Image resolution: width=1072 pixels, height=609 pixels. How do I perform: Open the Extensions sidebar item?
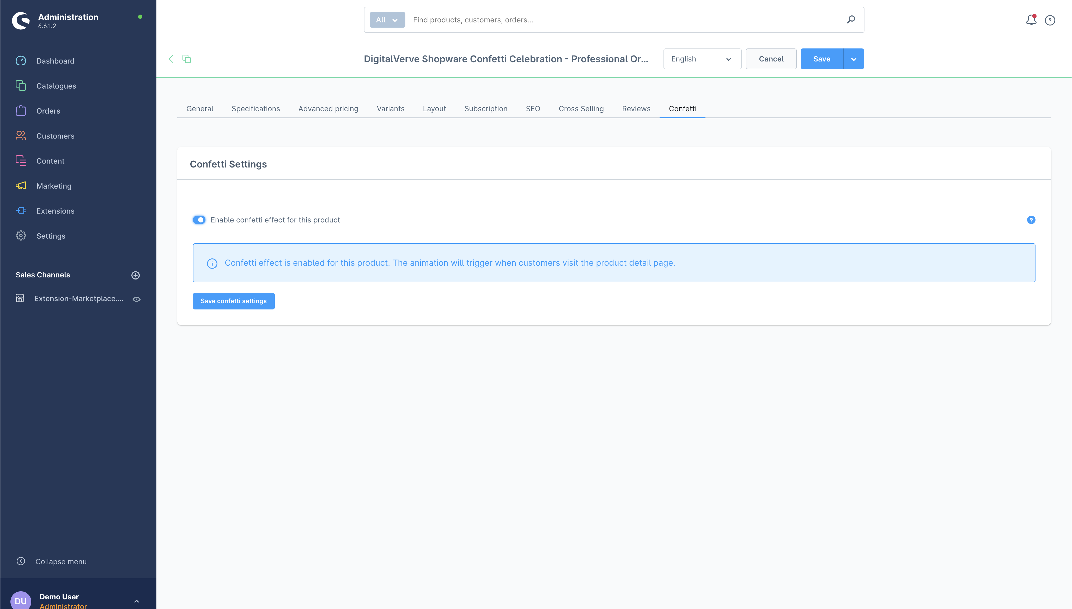tap(55, 211)
